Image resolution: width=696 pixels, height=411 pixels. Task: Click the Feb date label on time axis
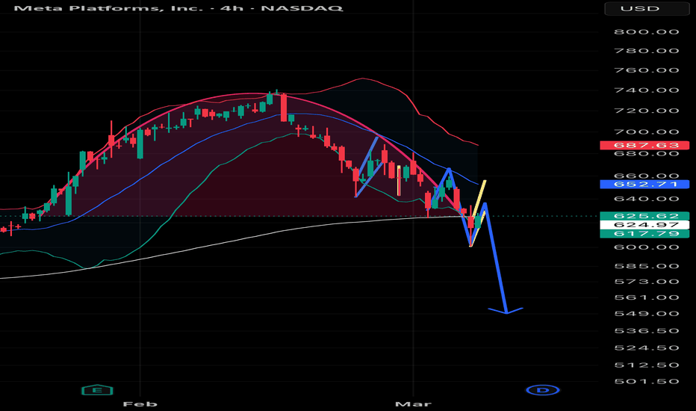coord(140,404)
